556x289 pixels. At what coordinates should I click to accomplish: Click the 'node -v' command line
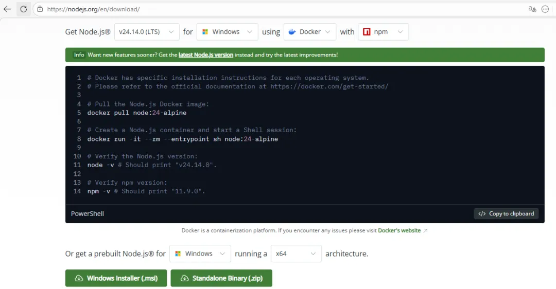pos(152,165)
